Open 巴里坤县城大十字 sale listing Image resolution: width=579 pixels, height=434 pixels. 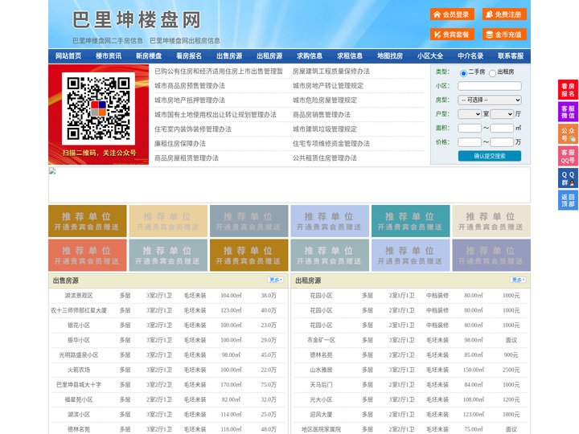[x=79, y=384]
